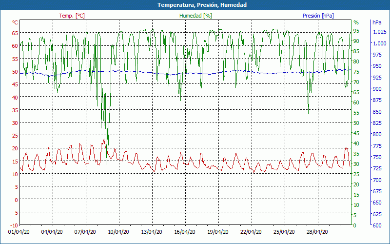Click the blue hPa unit label
Screen dimensions: 390x244
pyautogui.click(x=377, y=22)
